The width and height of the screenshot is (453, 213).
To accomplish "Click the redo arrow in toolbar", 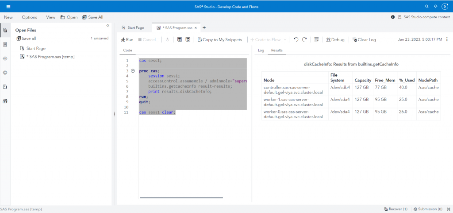I will [304, 39].
